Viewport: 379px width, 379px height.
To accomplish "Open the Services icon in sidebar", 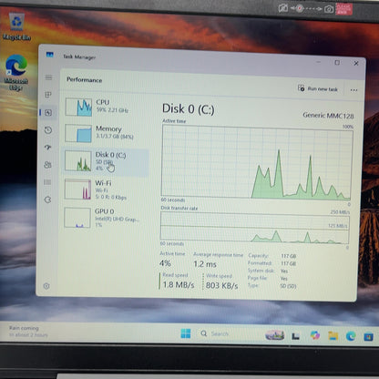I will pos(47,200).
